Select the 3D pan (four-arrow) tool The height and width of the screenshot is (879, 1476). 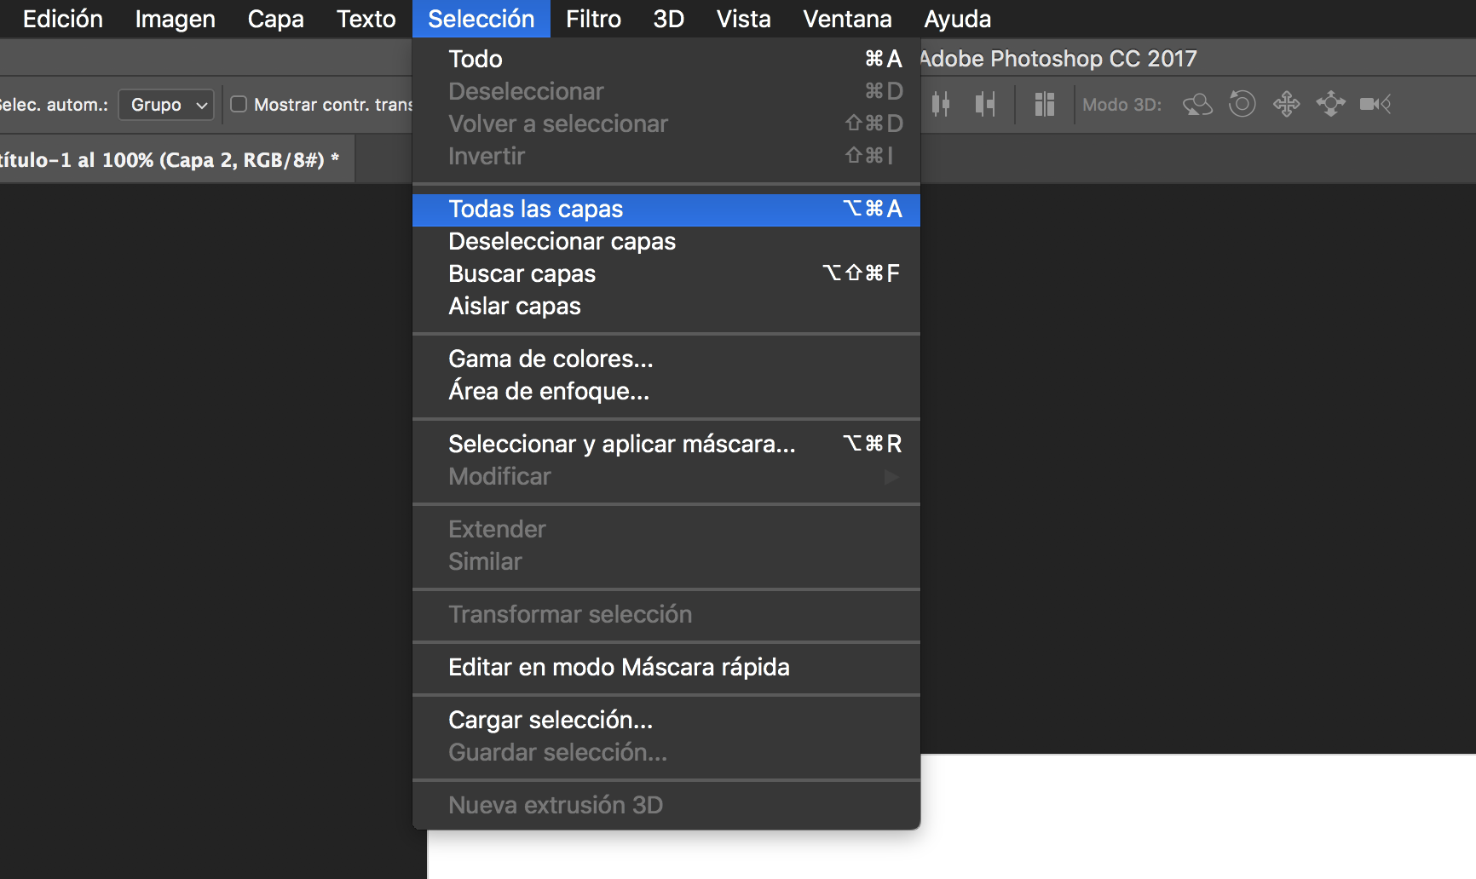pyautogui.click(x=1286, y=104)
